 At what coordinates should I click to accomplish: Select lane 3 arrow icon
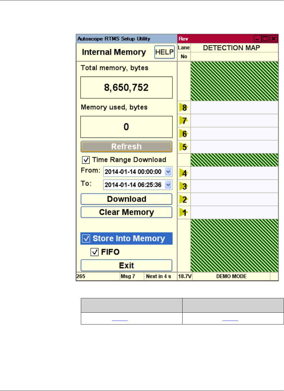tap(184, 186)
